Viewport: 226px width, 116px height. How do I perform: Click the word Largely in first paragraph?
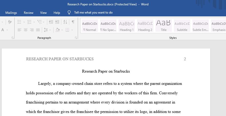pos(45,84)
